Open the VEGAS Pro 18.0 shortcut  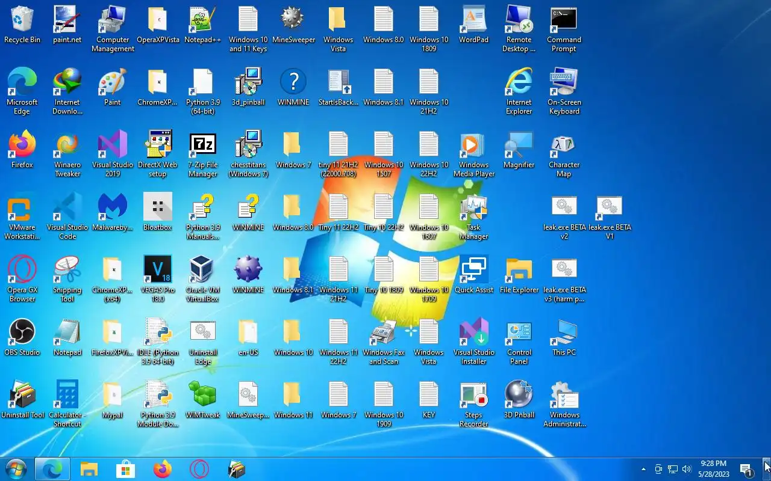click(x=158, y=280)
